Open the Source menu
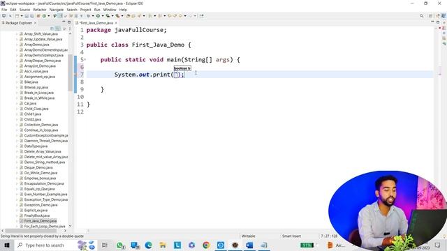Image resolution: width=447 pixels, height=251 pixels. [x=24, y=10]
